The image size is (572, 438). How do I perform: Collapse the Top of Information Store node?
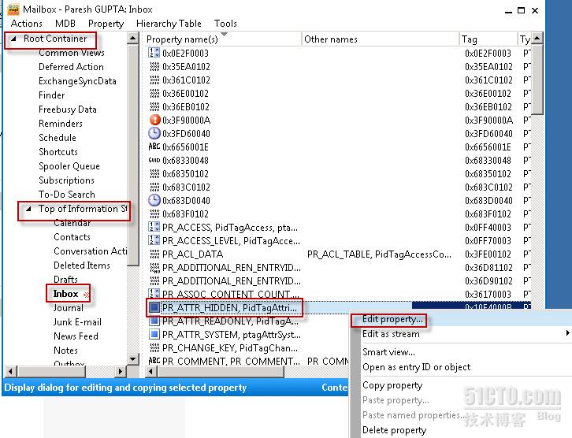(28, 209)
